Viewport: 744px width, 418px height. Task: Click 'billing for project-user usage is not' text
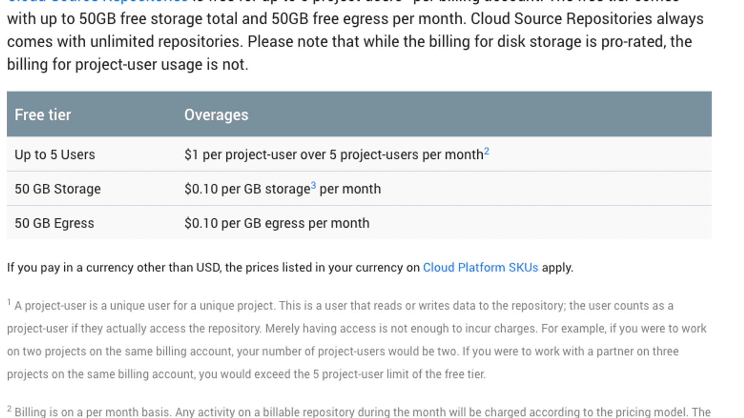[127, 64]
